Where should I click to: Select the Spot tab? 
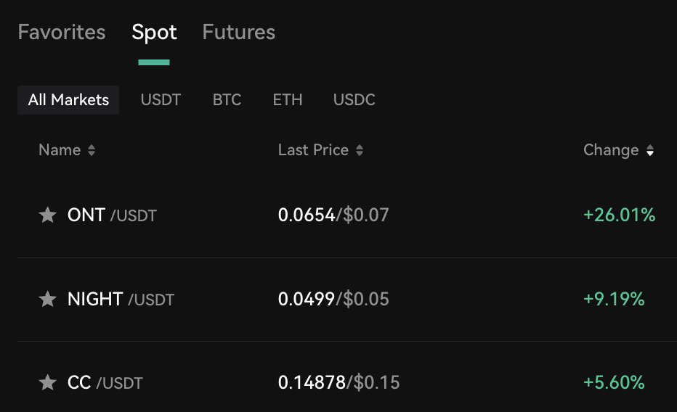click(154, 33)
